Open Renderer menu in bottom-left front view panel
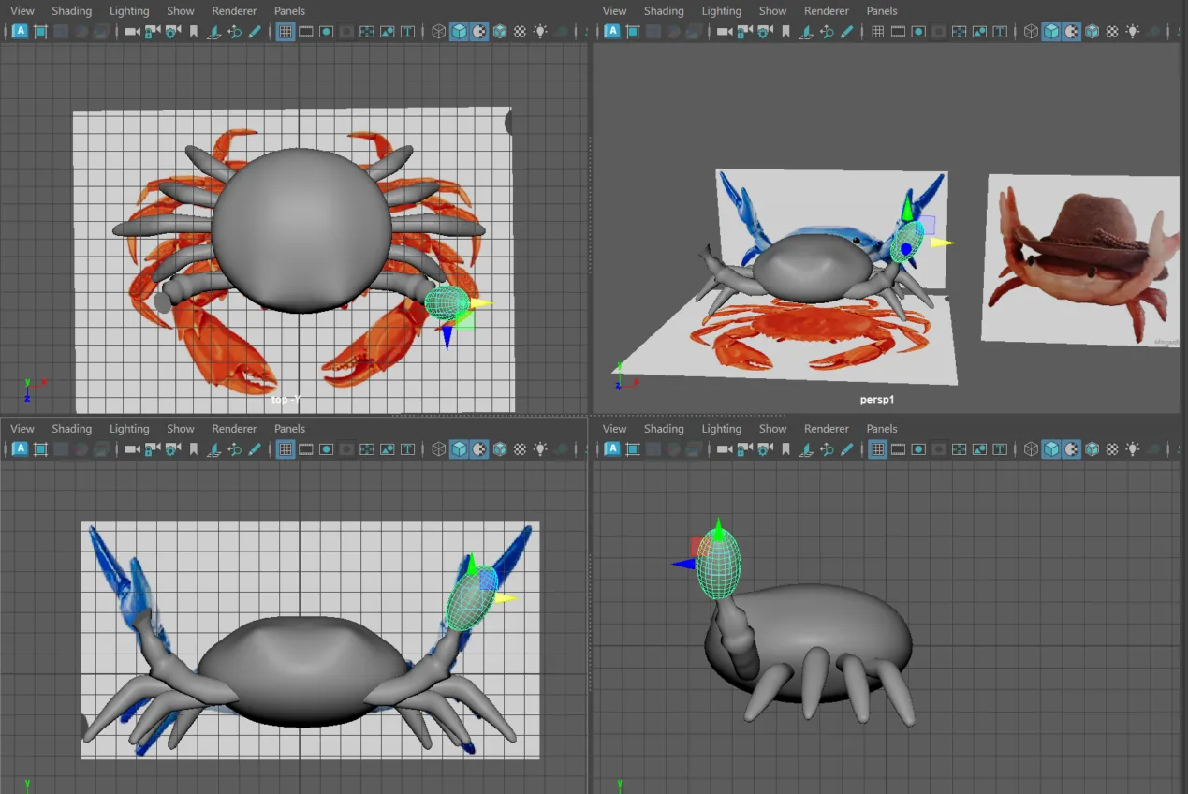The height and width of the screenshot is (794, 1188). point(234,428)
